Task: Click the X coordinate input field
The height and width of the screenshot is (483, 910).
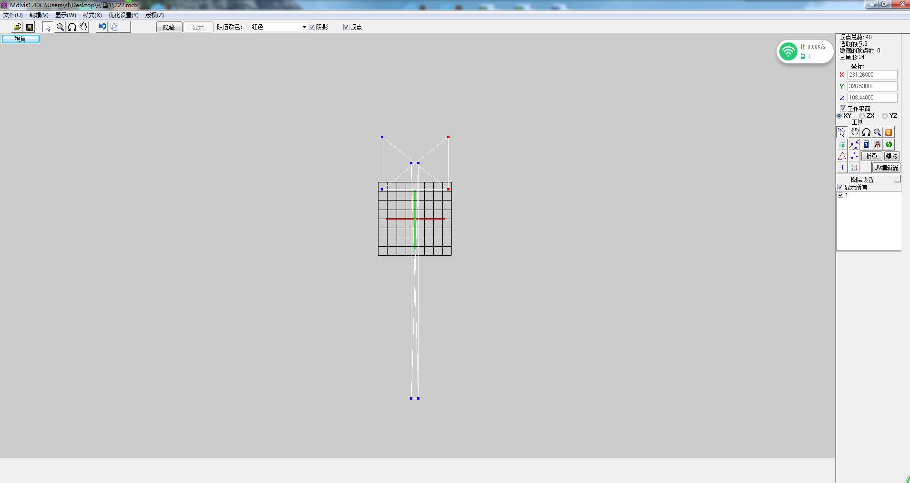Action: [872, 75]
